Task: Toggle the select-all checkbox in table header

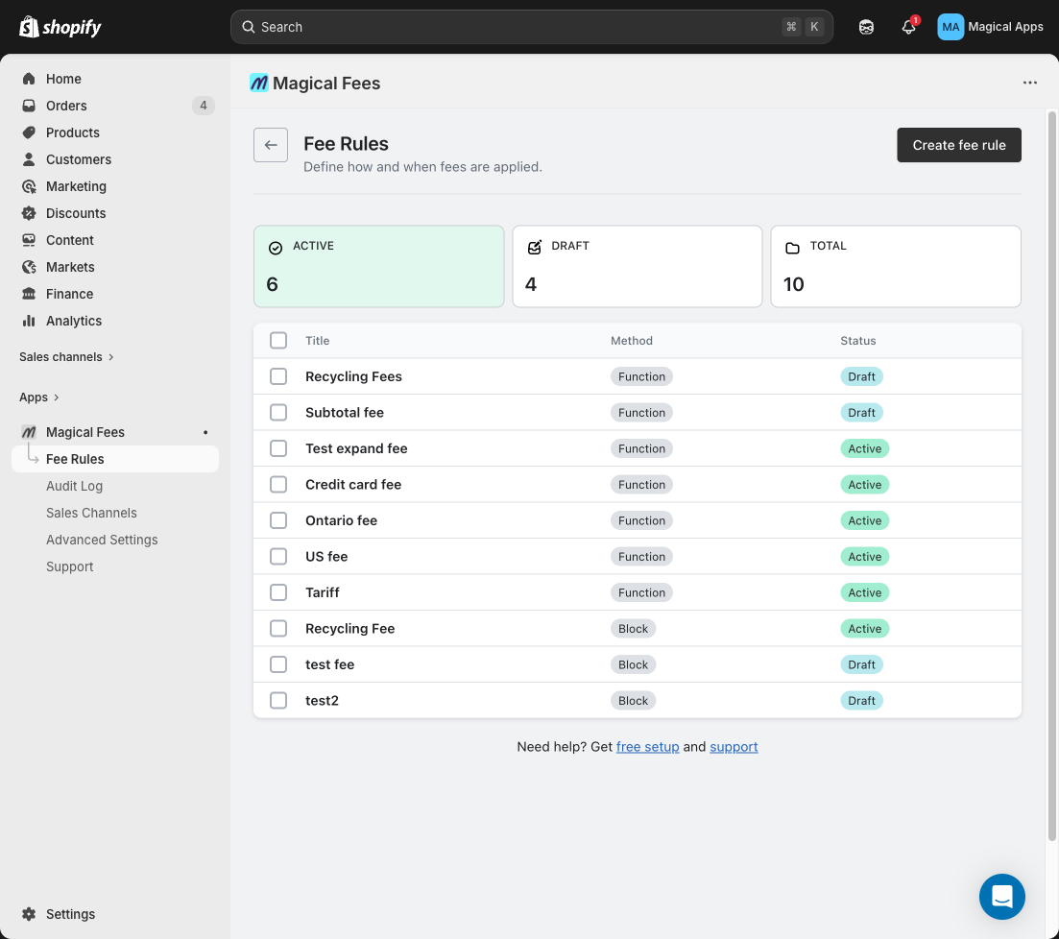Action: point(278,340)
